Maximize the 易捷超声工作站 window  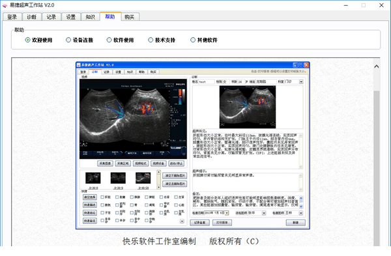point(364,5)
